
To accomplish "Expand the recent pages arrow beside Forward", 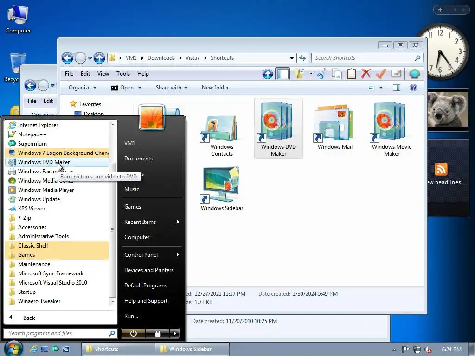I will click(90, 58).
